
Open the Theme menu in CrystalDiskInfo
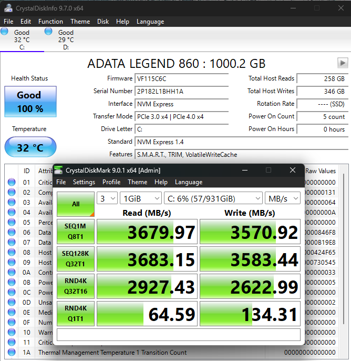tap(80, 22)
